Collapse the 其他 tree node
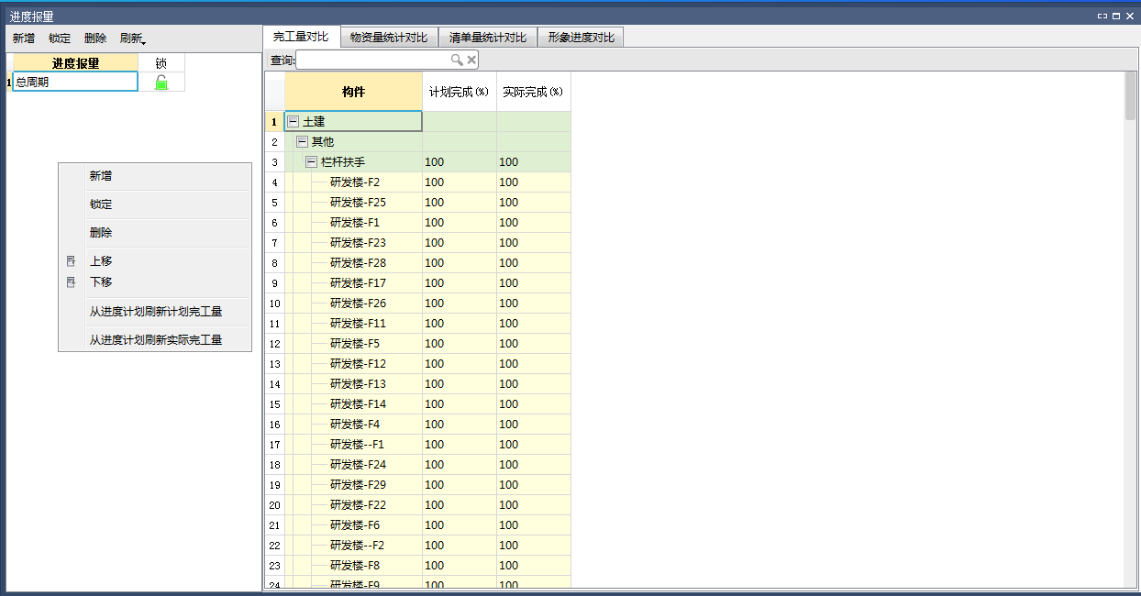Image resolution: width=1141 pixels, height=596 pixels. click(302, 142)
